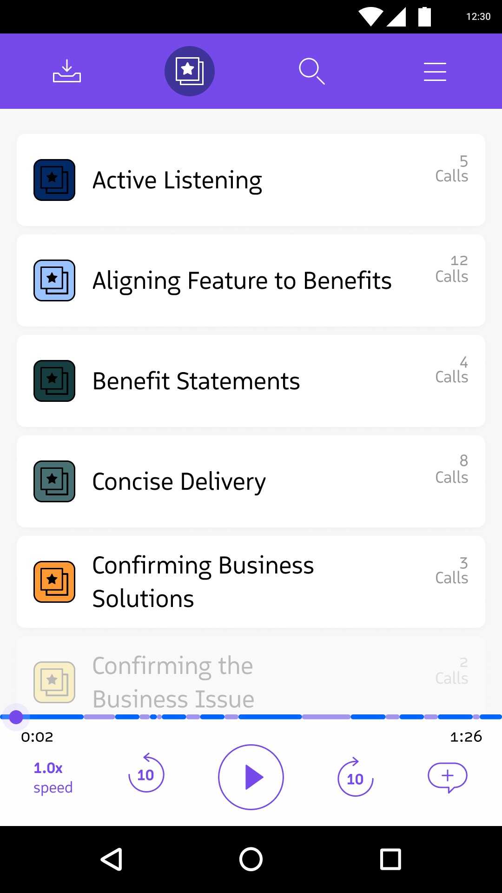502x893 pixels.
Task: Click the Active Listening playlist icon
Action: pyautogui.click(x=54, y=180)
